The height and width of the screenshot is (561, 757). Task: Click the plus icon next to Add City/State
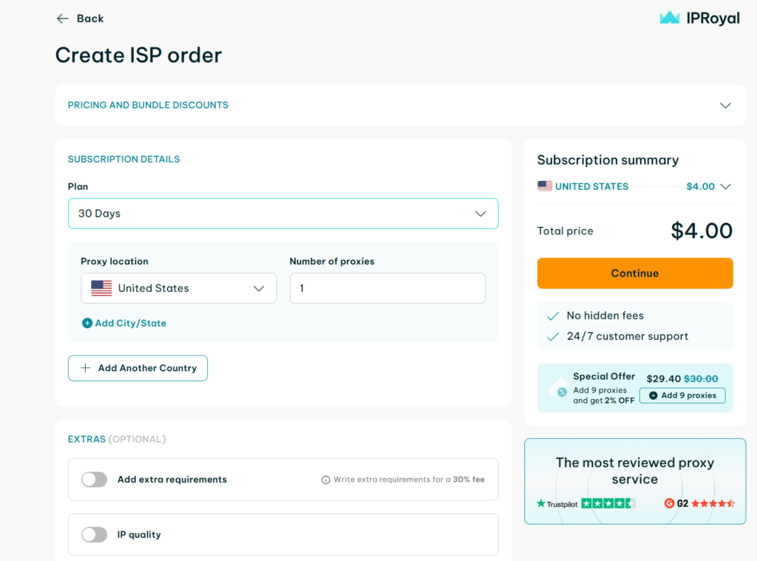click(88, 324)
